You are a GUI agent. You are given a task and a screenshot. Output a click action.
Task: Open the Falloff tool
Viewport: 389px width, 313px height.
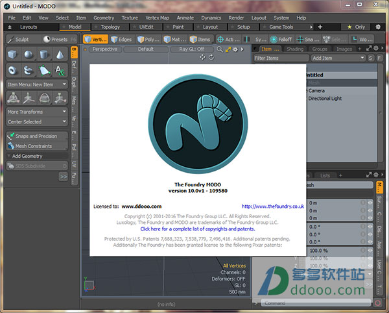pos(281,39)
